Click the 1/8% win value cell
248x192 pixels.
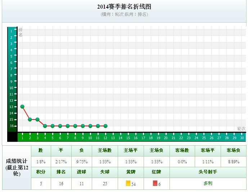41,162
